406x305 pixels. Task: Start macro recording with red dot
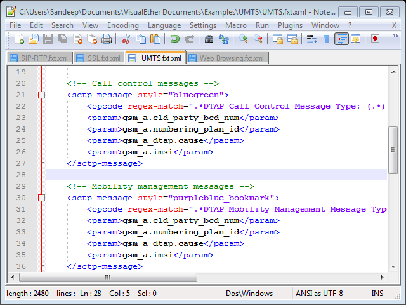pos(375,39)
